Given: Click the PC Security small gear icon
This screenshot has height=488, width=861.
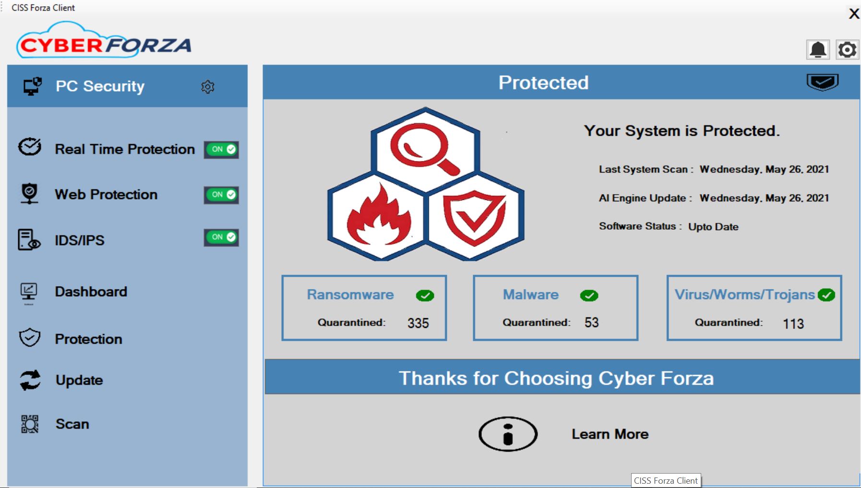Looking at the screenshot, I should coord(207,87).
